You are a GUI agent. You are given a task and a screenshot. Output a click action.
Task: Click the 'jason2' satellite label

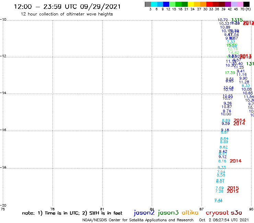(144, 213)
